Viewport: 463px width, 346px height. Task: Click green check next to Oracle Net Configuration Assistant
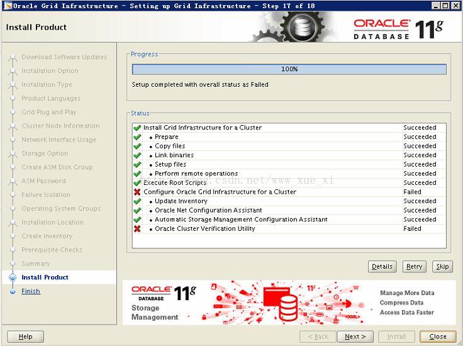tap(137, 210)
